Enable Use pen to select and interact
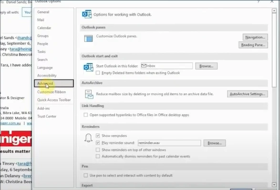 click(86, 175)
